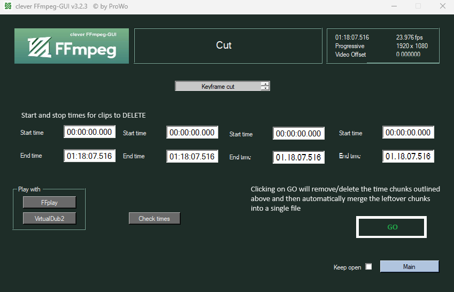Image resolution: width=454 pixels, height=292 pixels.
Task: Click the up arrow of Keyframe cut spinner
Action: [265, 84]
